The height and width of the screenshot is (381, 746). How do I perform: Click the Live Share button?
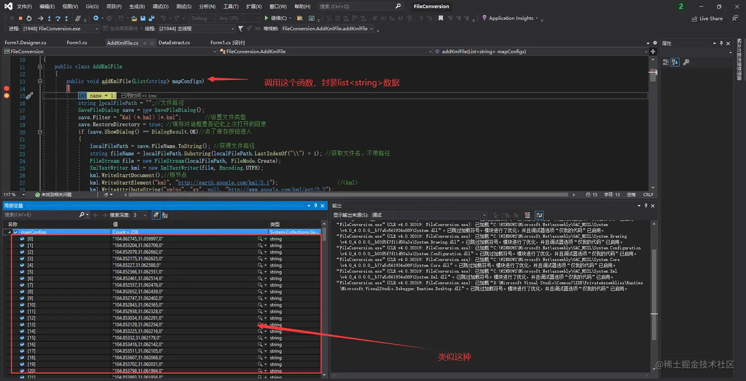coord(707,18)
